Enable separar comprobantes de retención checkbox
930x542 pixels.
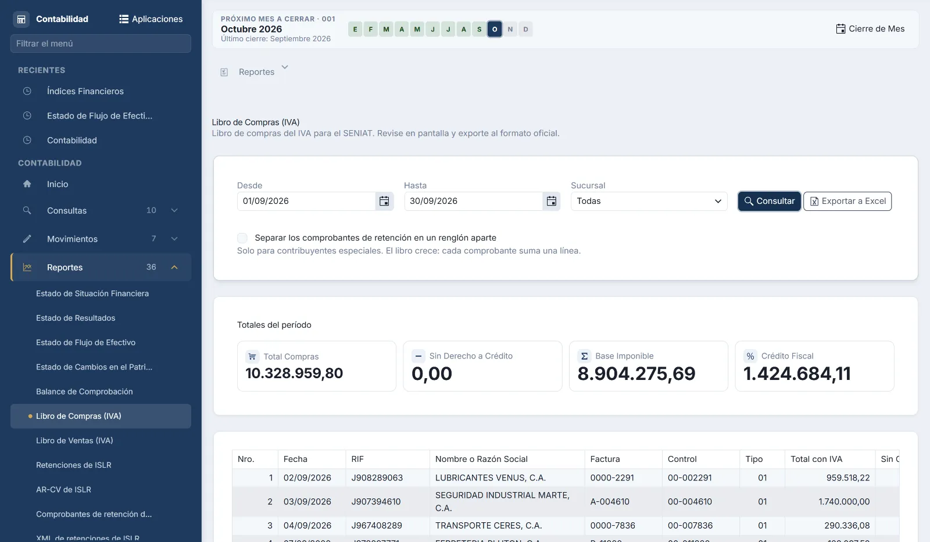242,238
